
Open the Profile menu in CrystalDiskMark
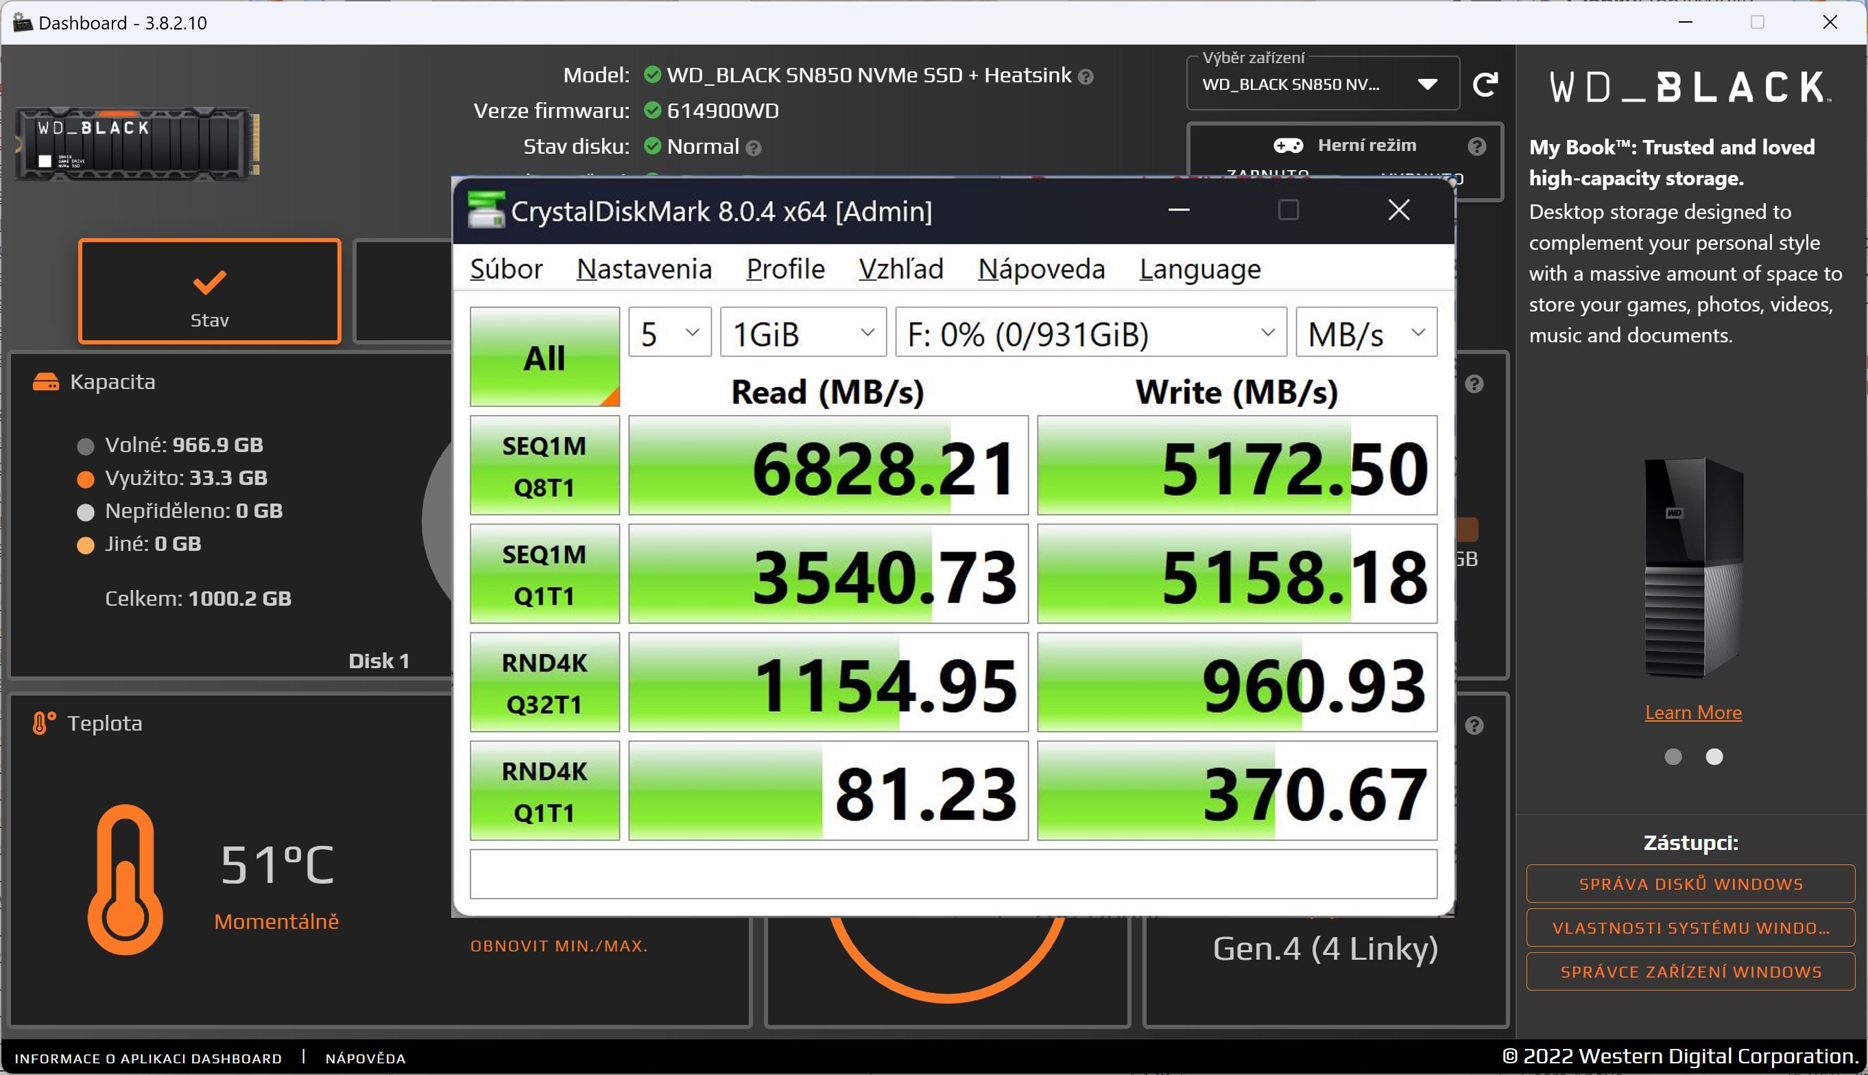pyautogui.click(x=785, y=269)
